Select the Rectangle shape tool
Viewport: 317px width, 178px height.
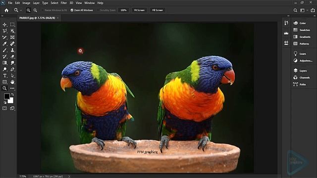[x=4, y=82]
